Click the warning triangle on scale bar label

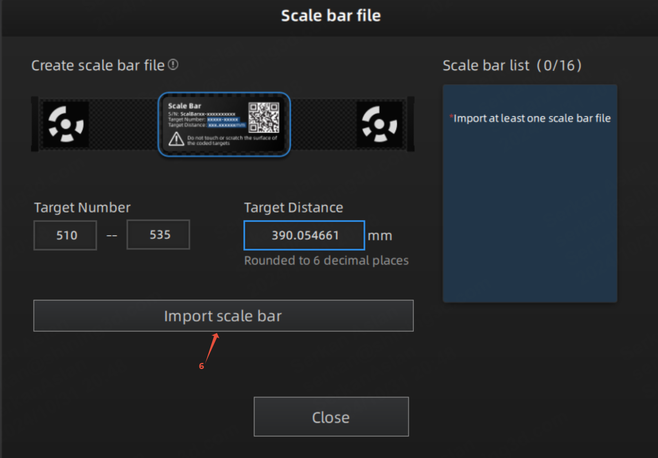coord(176,139)
